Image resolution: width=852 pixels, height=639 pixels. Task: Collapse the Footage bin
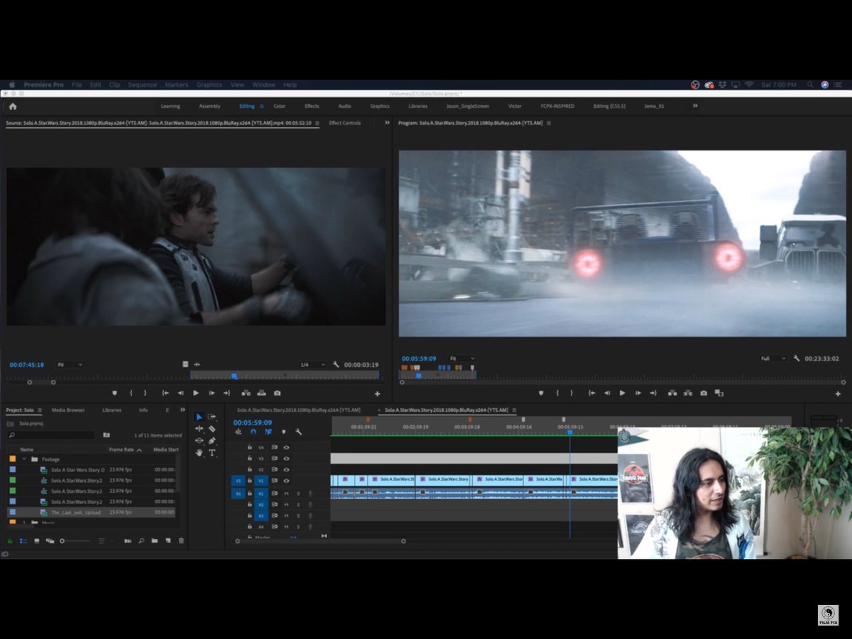coord(24,459)
